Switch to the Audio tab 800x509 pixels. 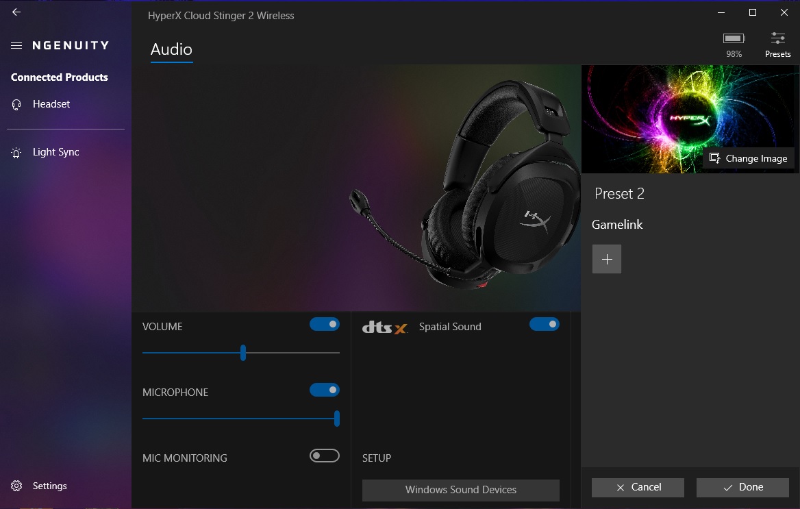tap(171, 49)
